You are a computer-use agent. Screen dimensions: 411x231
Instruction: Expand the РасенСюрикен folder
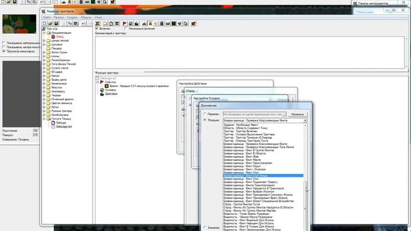click(x=44, y=60)
